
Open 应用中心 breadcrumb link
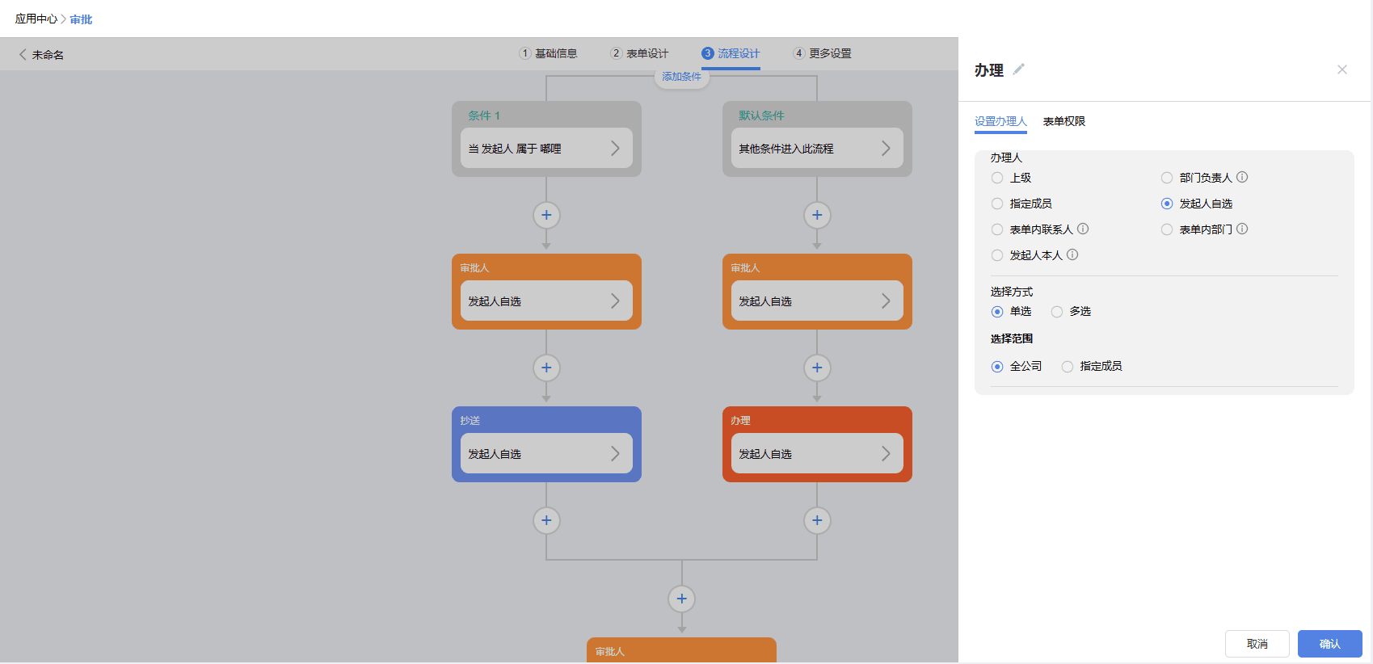[36, 19]
